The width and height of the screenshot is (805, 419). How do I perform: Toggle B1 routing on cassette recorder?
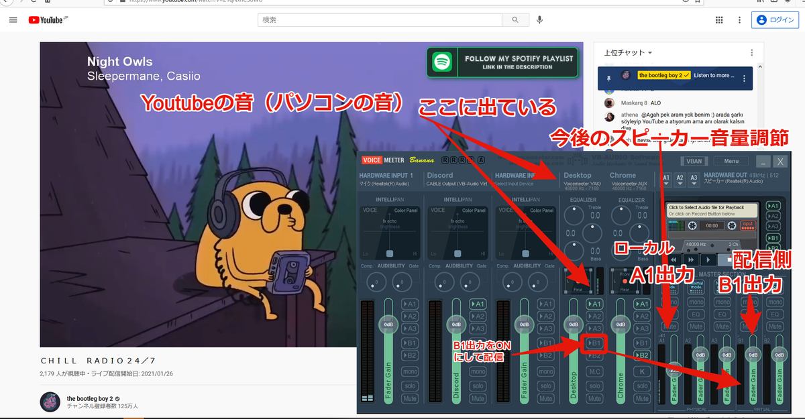pyautogui.click(x=773, y=237)
